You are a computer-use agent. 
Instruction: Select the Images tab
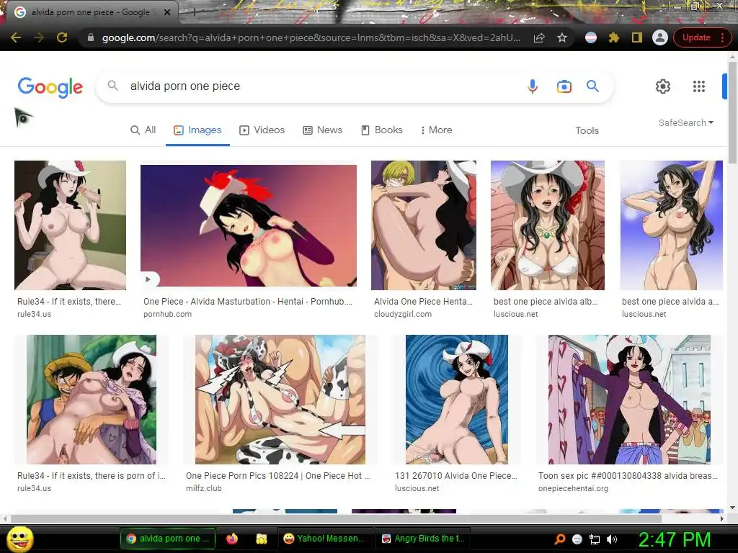pyautogui.click(x=197, y=130)
